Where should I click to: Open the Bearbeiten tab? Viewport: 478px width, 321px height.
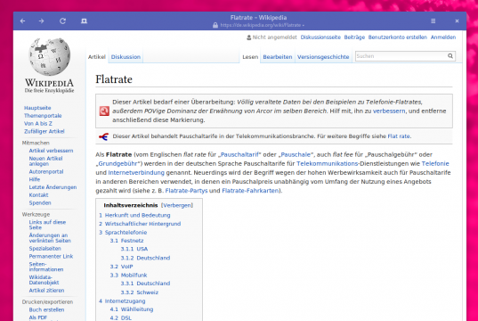coord(278,57)
